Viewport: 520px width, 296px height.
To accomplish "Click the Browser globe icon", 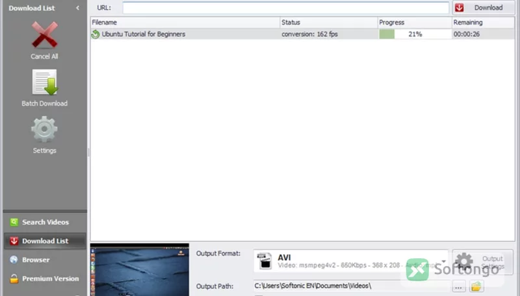I will tap(14, 260).
